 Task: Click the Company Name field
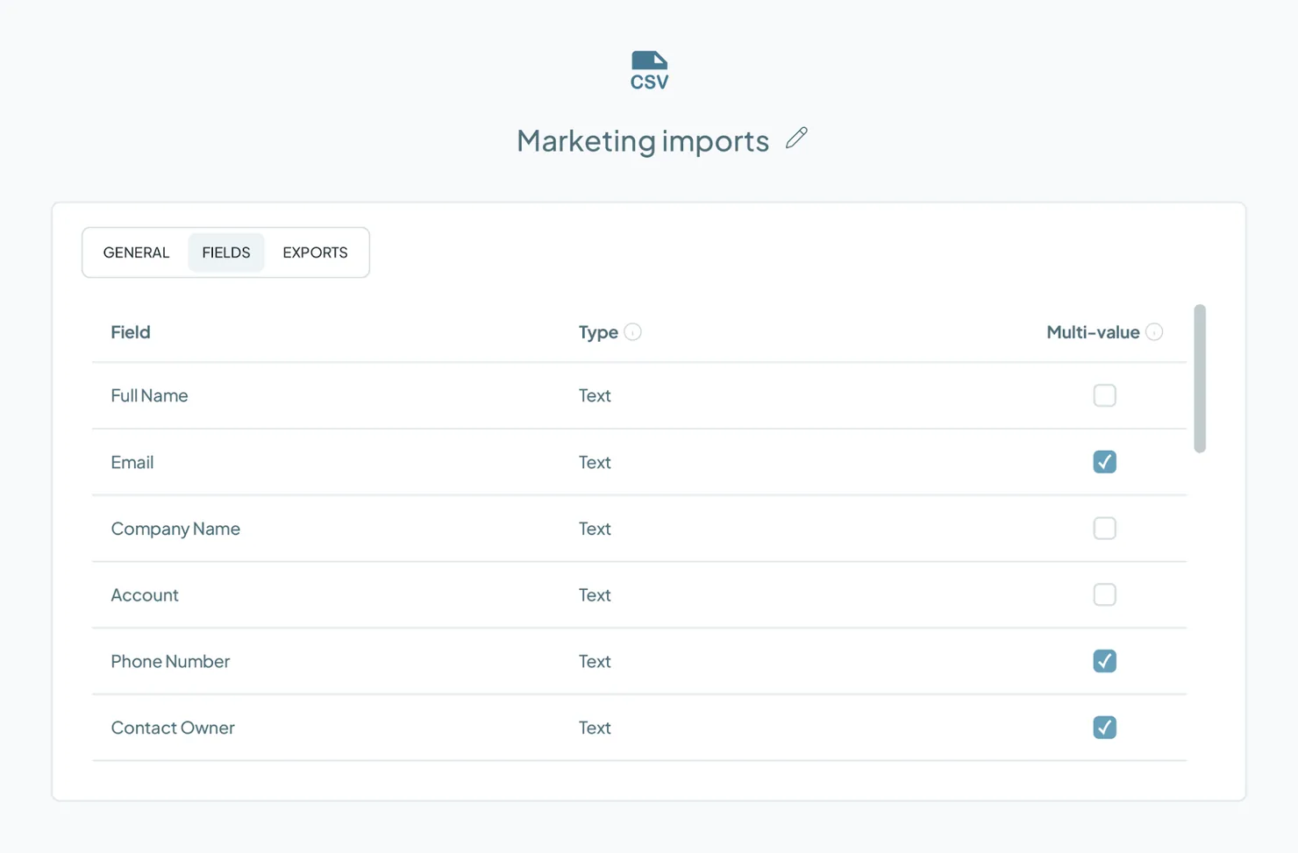tap(175, 529)
